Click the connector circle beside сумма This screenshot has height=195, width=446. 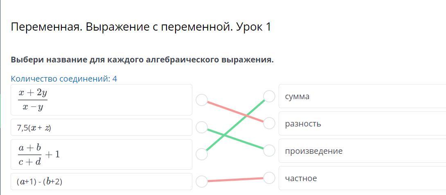(269, 96)
